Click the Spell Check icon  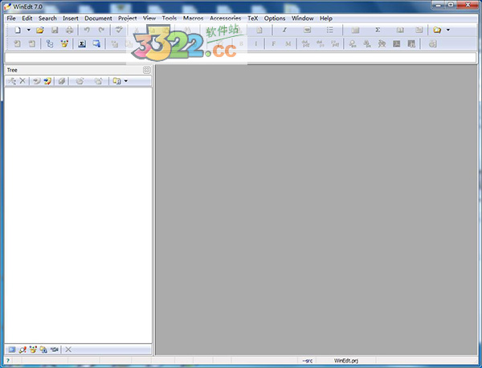point(119,30)
